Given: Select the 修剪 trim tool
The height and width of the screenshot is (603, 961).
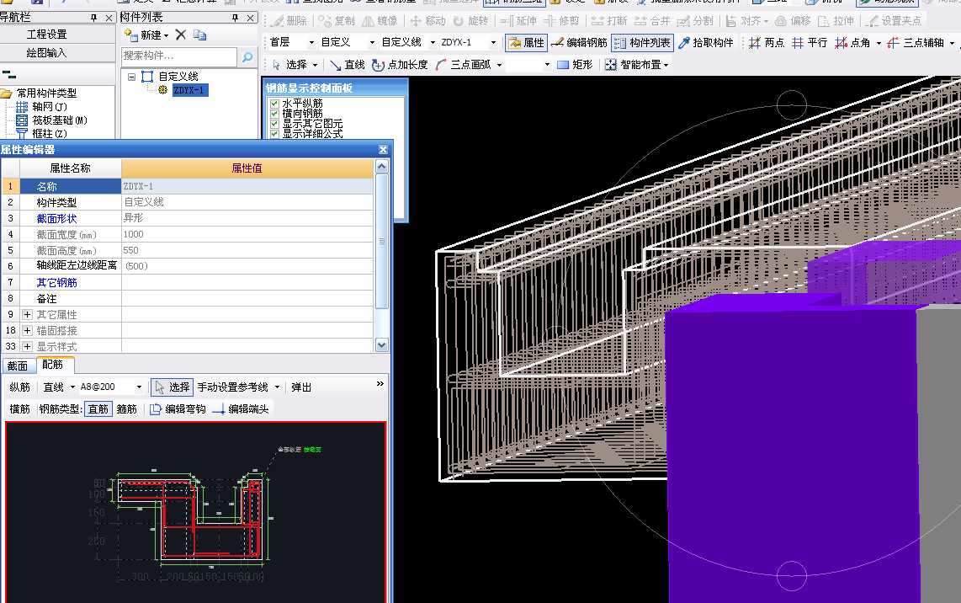Looking at the screenshot, I should pyautogui.click(x=561, y=21).
